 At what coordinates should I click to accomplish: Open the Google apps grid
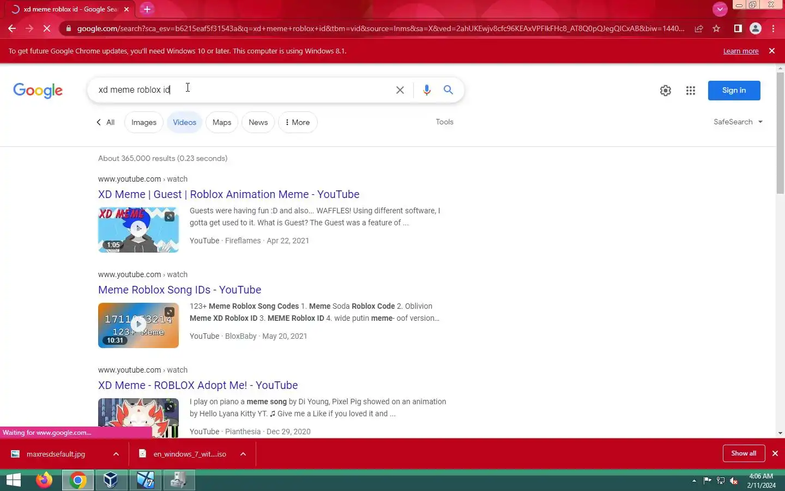click(x=690, y=91)
